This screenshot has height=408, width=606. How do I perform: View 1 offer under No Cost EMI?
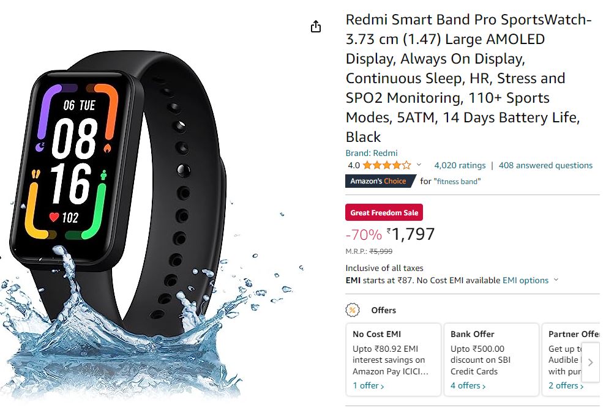tap(368, 385)
